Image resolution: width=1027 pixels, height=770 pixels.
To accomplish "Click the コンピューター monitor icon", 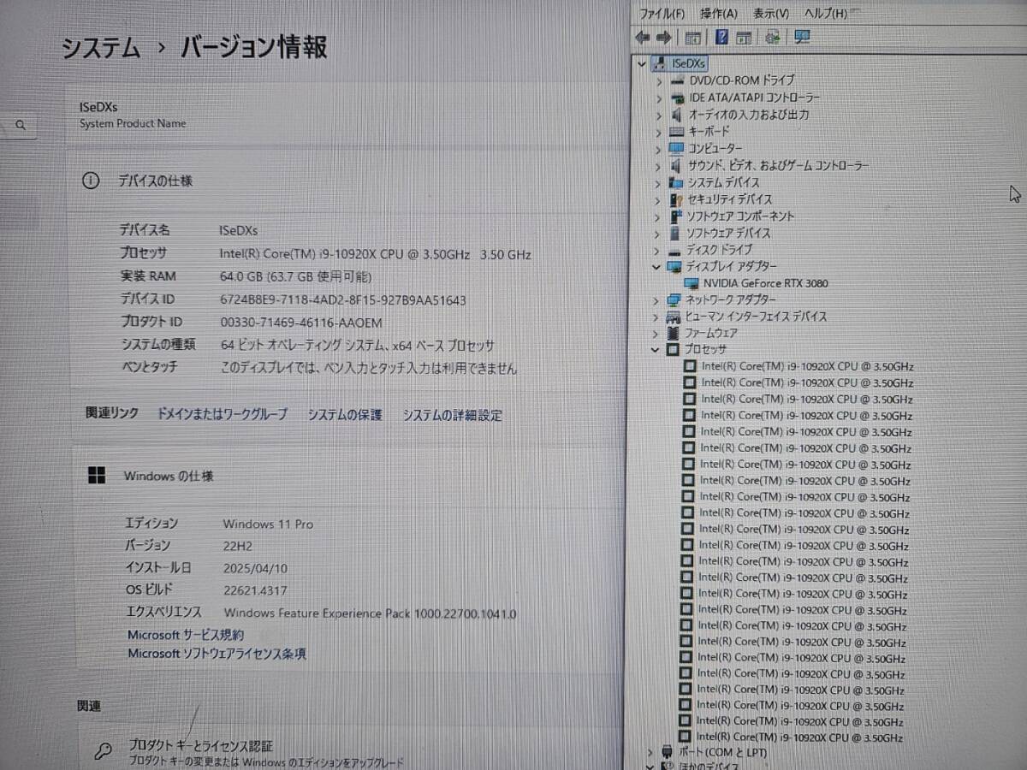I will (x=676, y=148).
